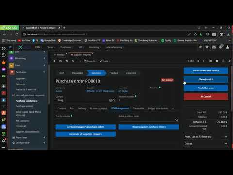The height and width of the screenshot is (175, 233).
Task: Click the sidebar home icon by the logo
Action: 10,47
